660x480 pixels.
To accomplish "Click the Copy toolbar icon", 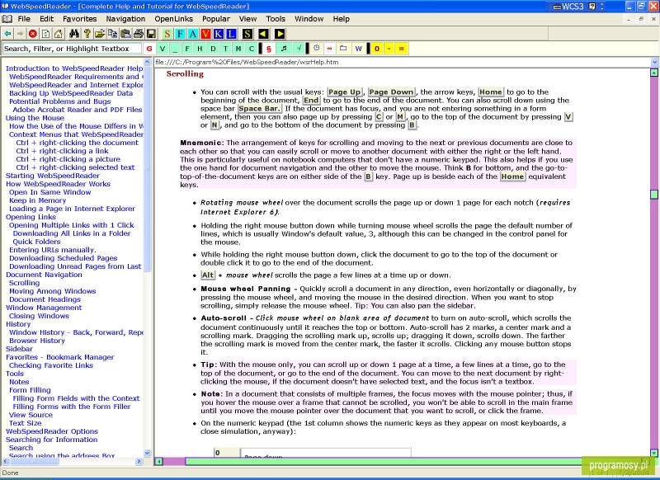I will pos(113,34).
